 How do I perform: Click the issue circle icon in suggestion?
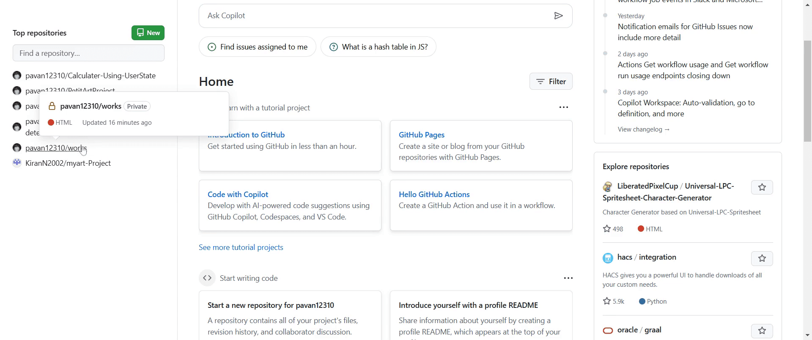pos(212,47)
